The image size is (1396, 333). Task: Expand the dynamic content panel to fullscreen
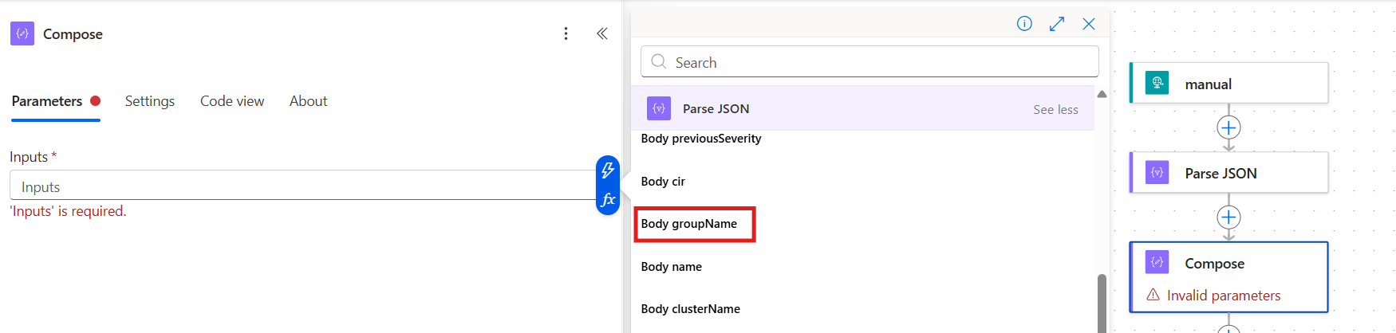(x=1057, y=24)
